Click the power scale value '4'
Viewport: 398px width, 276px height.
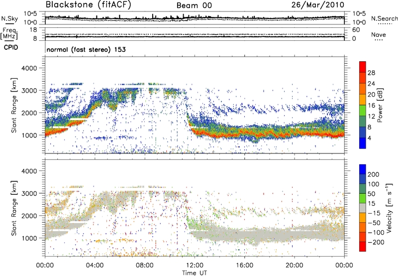point(369,138)
